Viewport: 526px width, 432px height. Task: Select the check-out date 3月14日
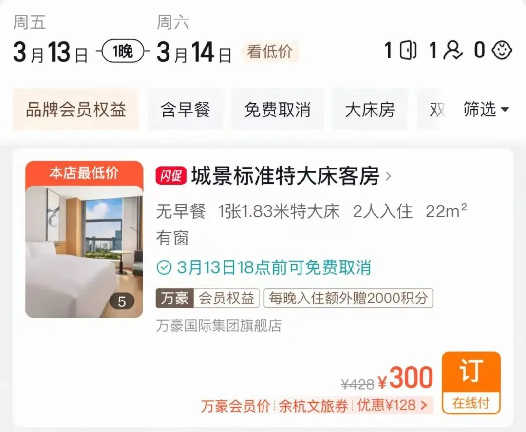(194, 52)
